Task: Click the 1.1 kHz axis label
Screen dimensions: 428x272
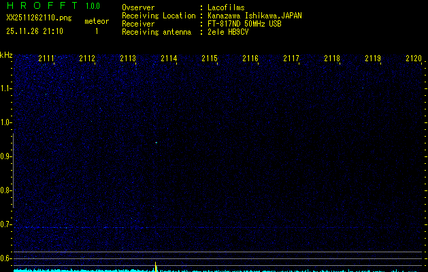Action: pos(6,88)
